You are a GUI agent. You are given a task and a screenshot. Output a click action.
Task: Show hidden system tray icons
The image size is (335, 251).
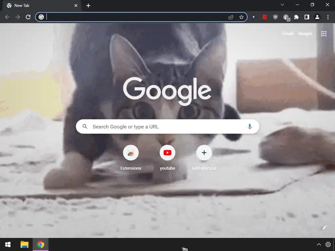pyautogui.click(x=319, y=244)
